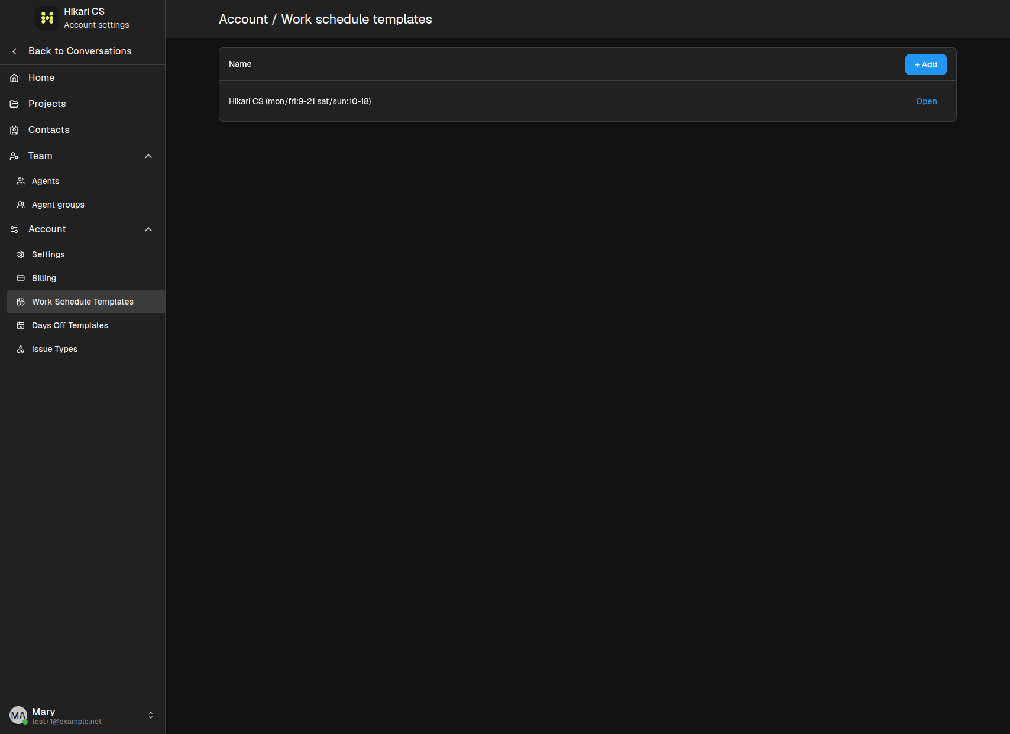
Task: Click the Hikari CS workspace name
Action: (x=84, y=11)
